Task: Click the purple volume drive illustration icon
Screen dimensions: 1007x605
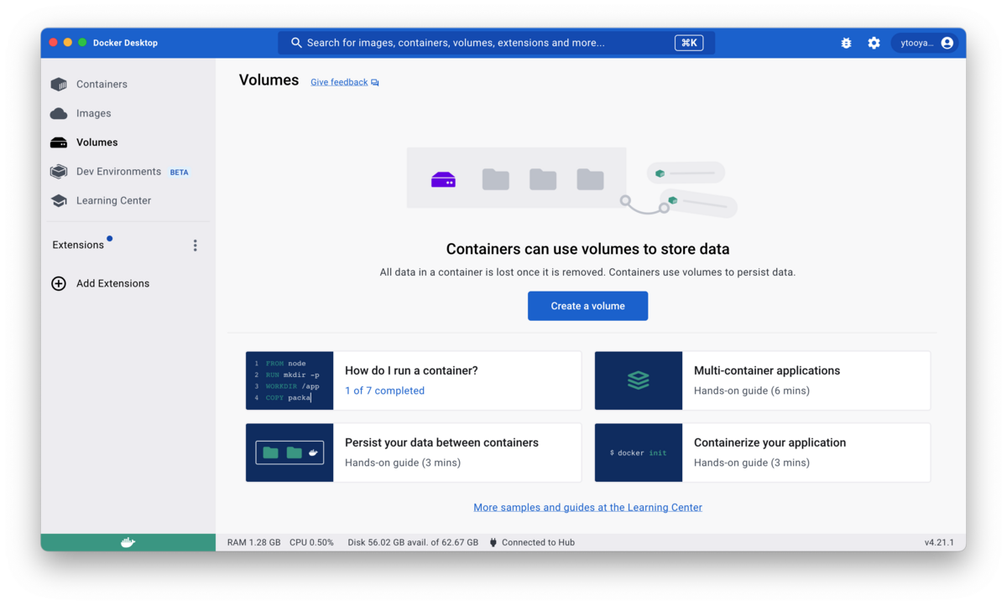Action: pyautogui.click(x=443, y=179)
